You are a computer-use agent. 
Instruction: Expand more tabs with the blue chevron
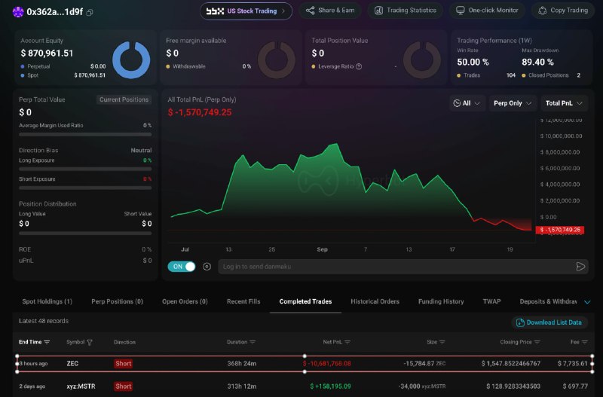[587, 302]
